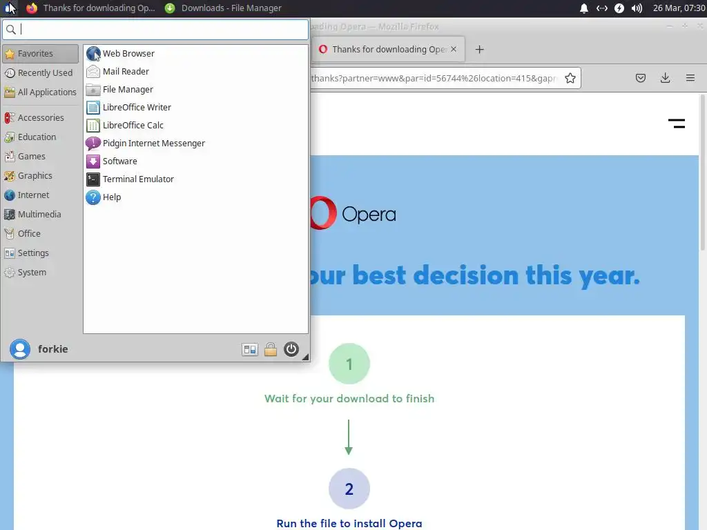Click "Wait for your download to finish" text
Screen dimensions: 707x530
pyautogui.click(x=349, y=399)
